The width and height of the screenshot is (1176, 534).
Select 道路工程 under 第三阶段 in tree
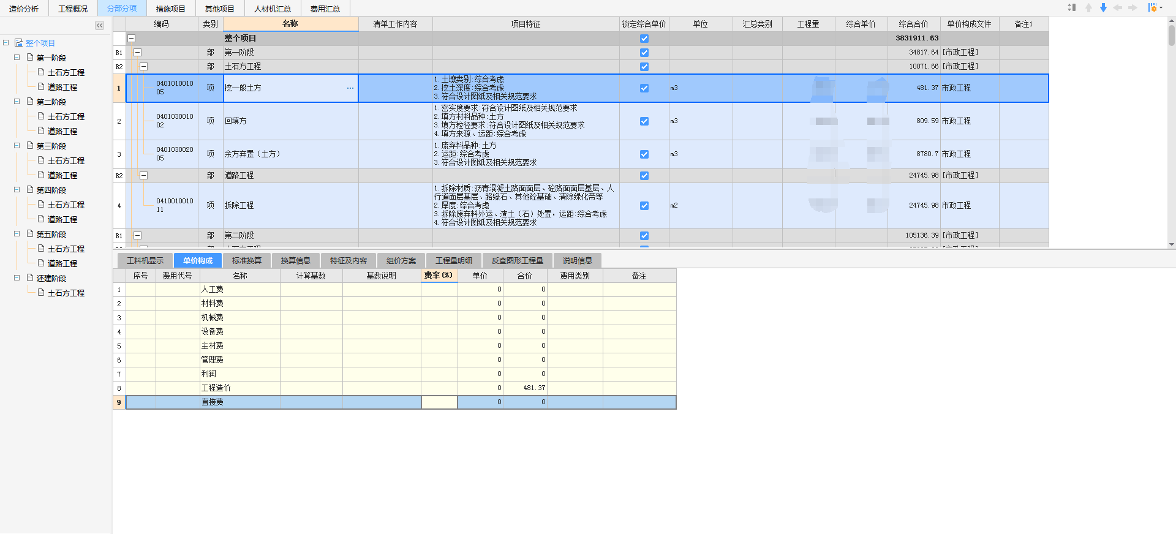[x=62, y=175]
